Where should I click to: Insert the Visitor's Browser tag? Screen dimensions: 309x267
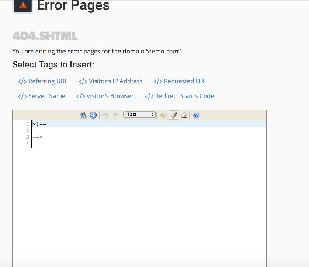coord(105,96)
